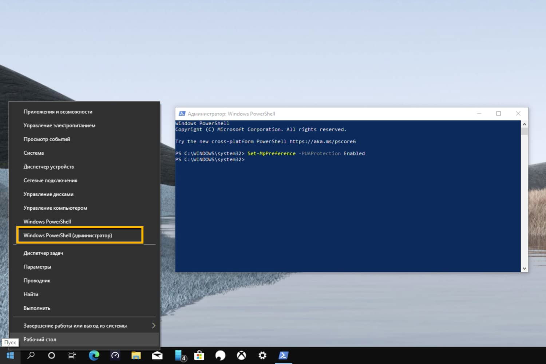Click the scroll-up arrow in PowerShell window
Viewport: 546px width, 364px height.
[525, 124]
